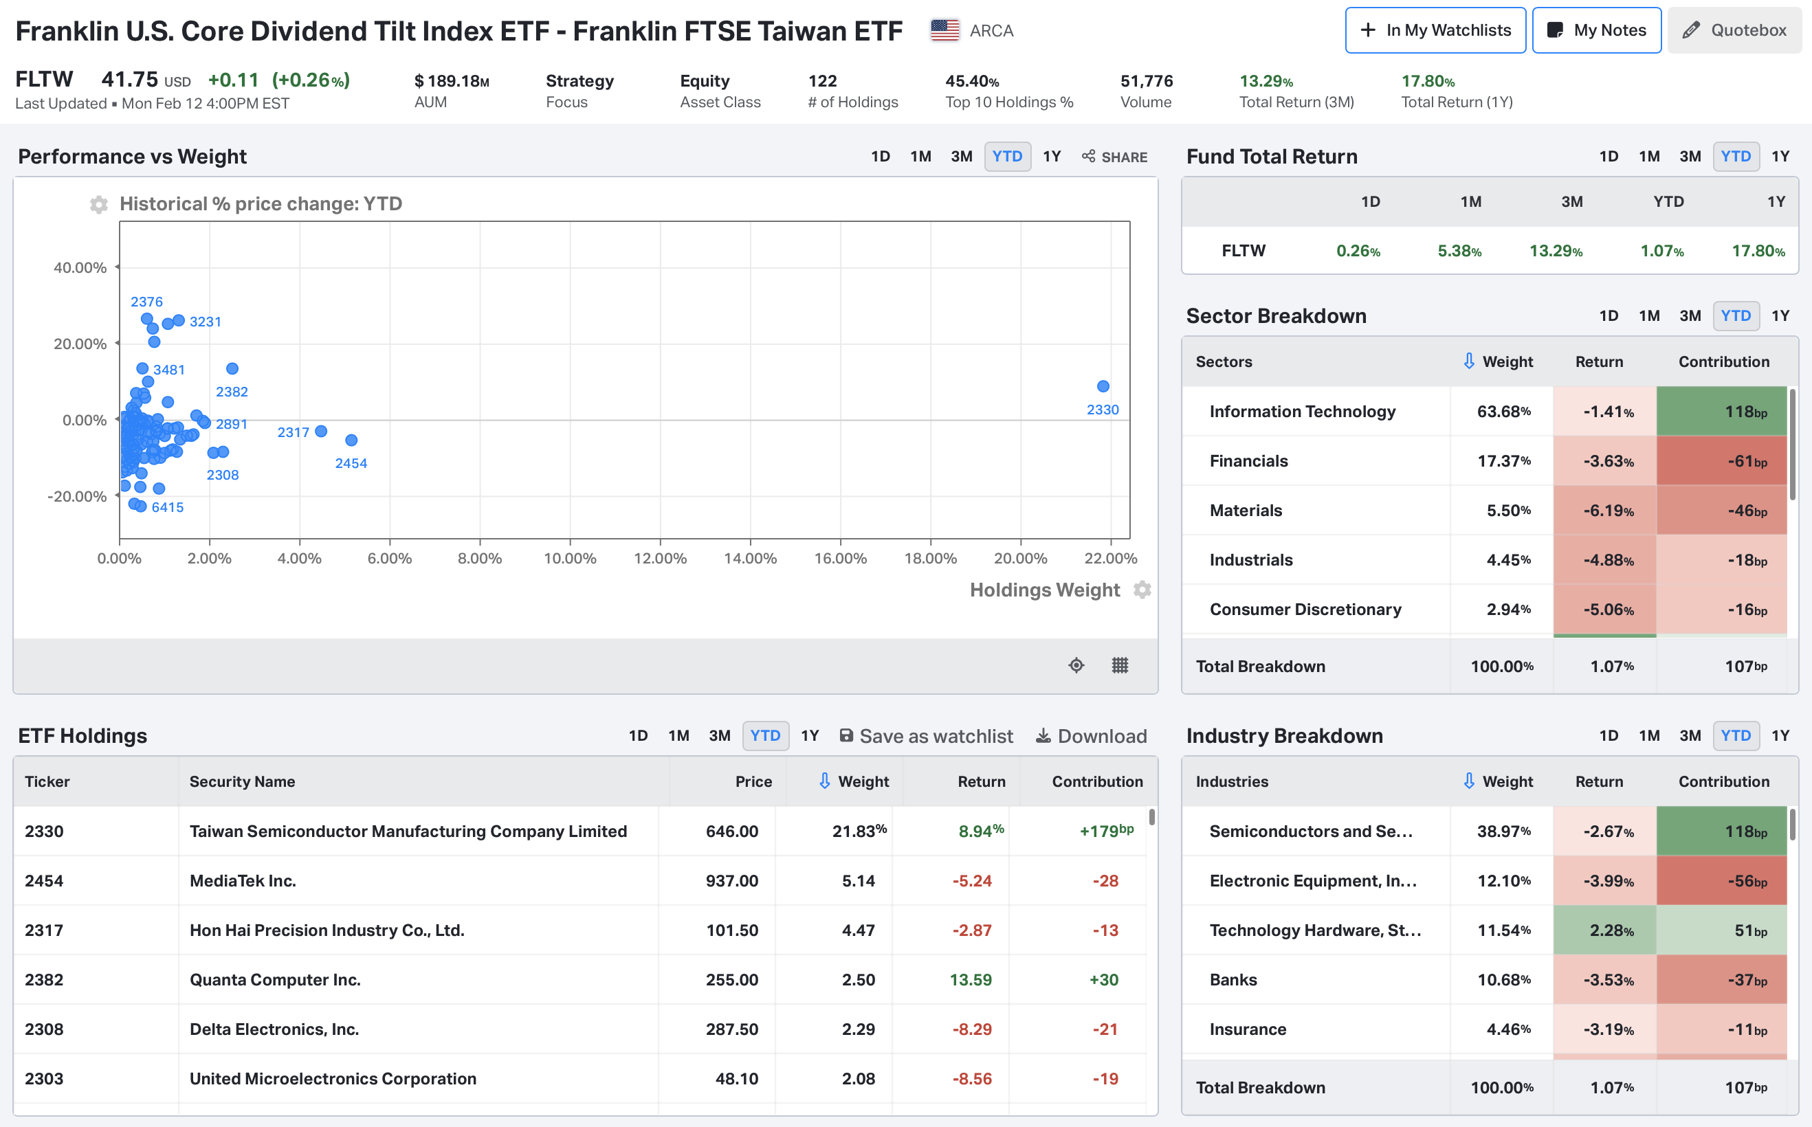The width and height of the screenshot is (1812, 1127).
Task: Click Technology Hardware 2.28% return cell
Action: (1605, 930)
